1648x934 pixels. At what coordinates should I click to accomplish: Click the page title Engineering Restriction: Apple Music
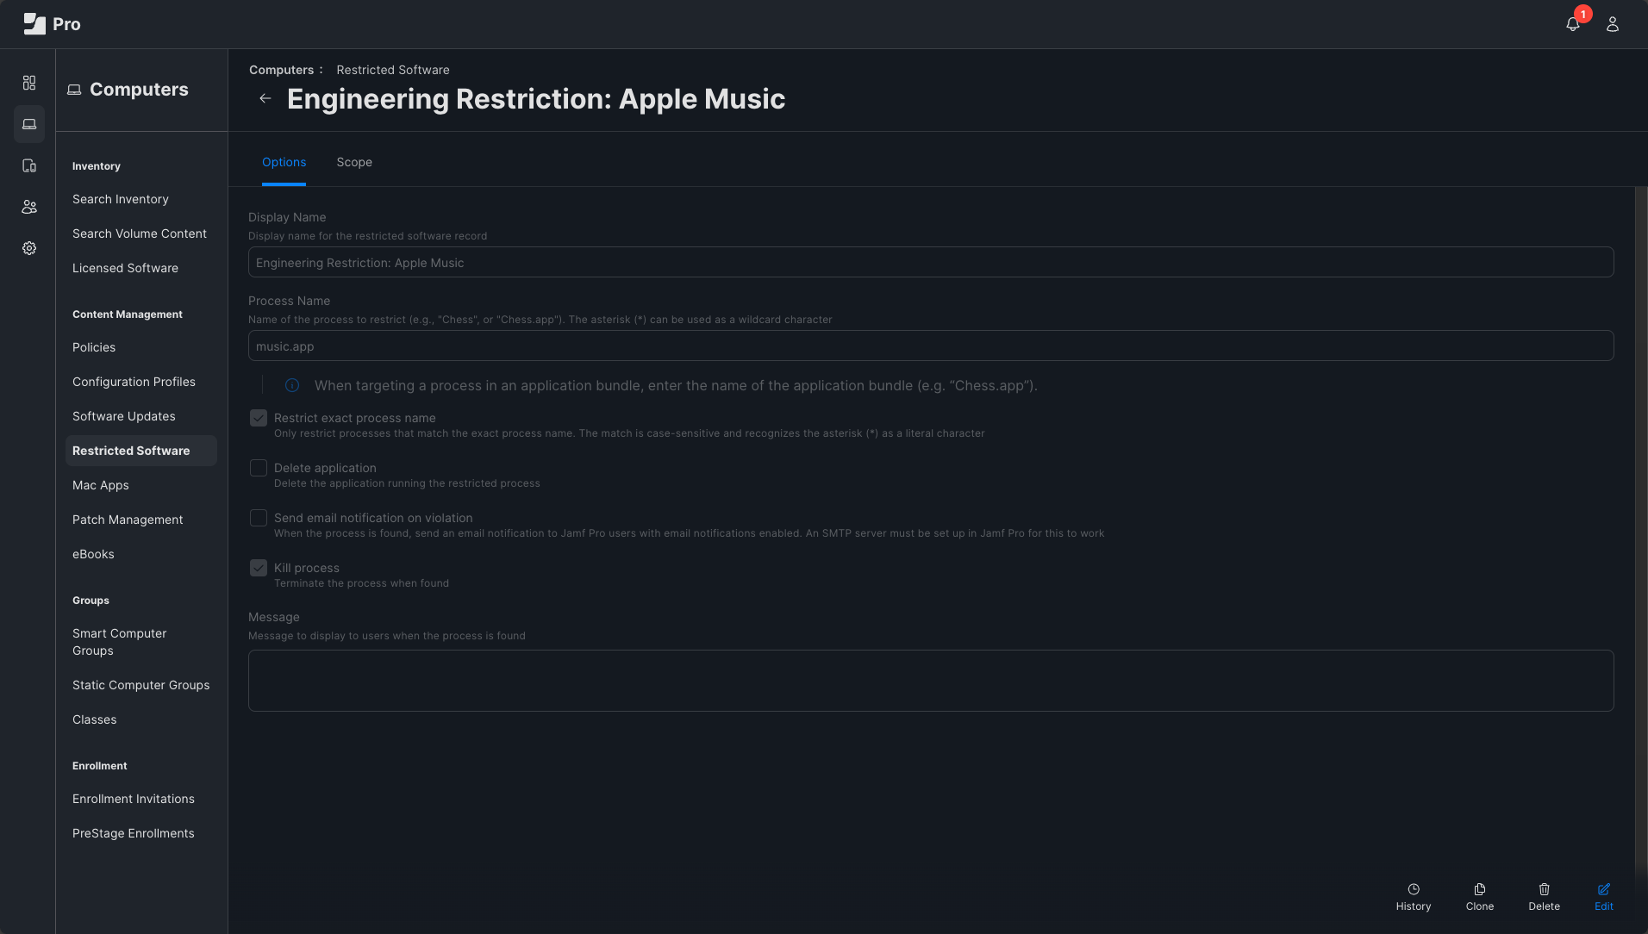(x=536, y=99)
